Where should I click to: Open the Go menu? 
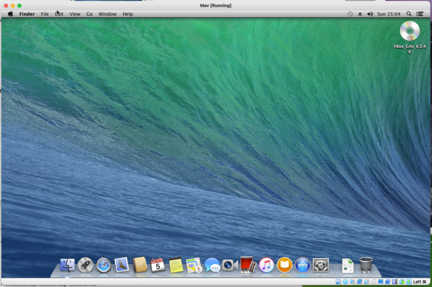[90, 14]
